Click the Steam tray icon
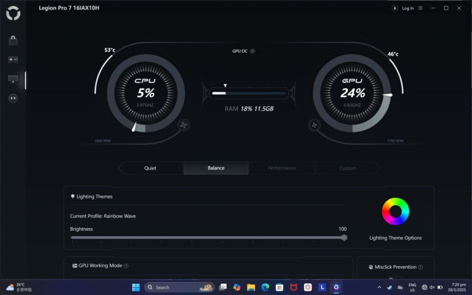The height and width of the screenshot is (295, 472). pos(389,288)
